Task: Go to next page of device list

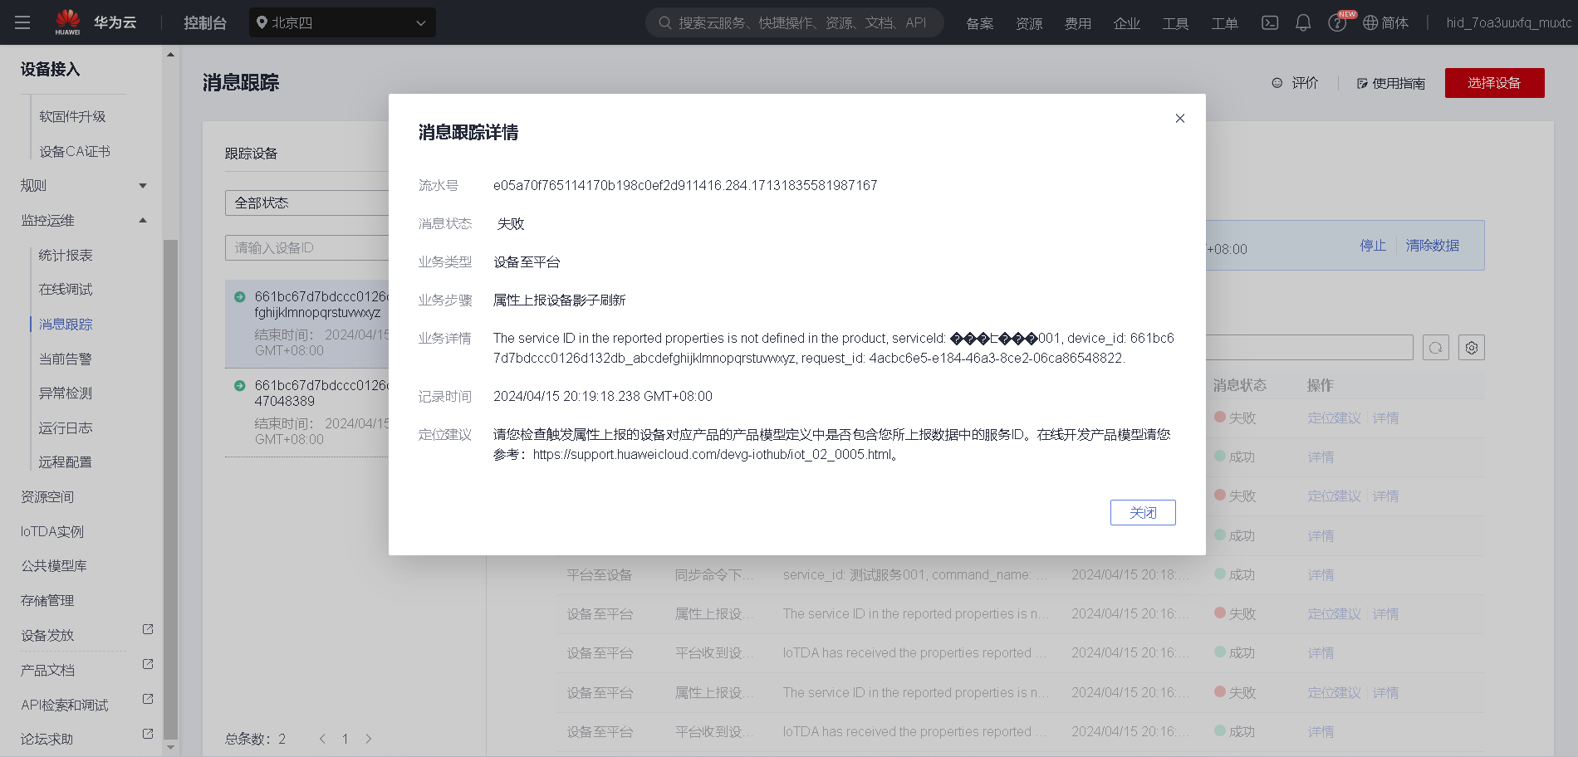Action: coord(369,739)
